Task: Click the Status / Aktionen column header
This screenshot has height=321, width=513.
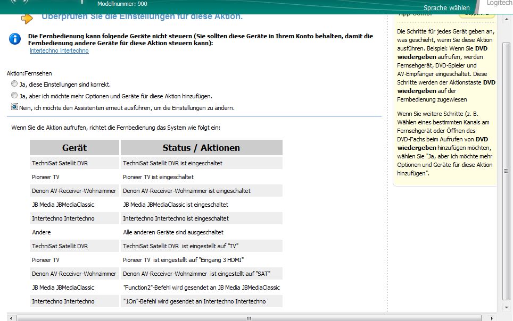Action: pos(201,148)
